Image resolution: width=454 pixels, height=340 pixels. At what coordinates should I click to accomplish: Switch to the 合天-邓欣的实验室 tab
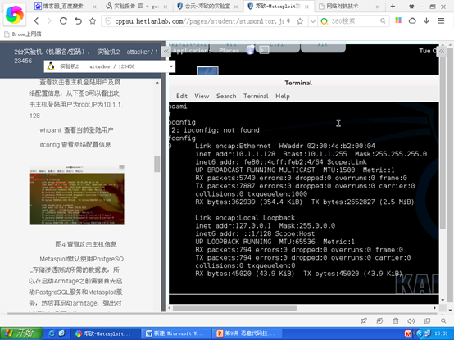click(207, 6)
